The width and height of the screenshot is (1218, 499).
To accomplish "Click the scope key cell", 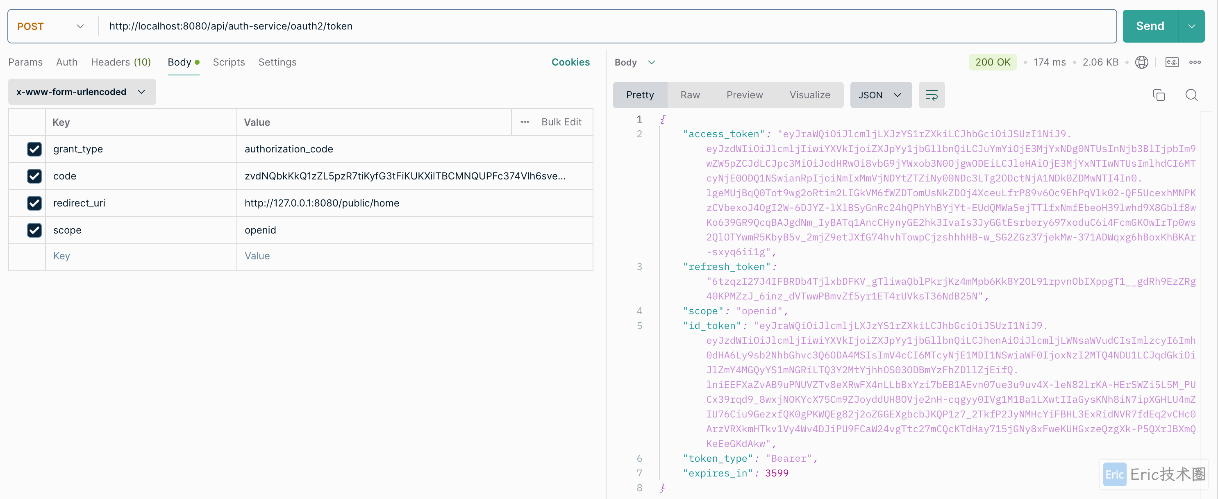I will [141, 230].
